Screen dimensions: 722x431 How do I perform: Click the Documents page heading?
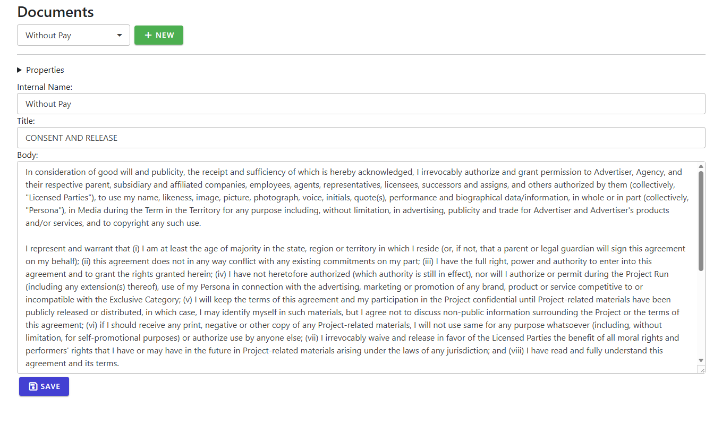[55, 12]
